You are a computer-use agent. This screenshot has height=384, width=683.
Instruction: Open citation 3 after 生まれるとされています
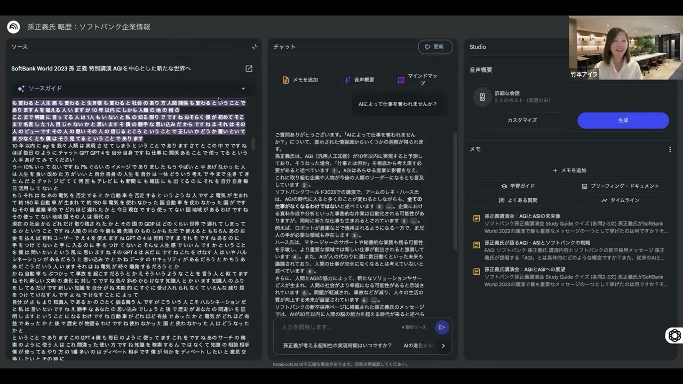(404, 221)
